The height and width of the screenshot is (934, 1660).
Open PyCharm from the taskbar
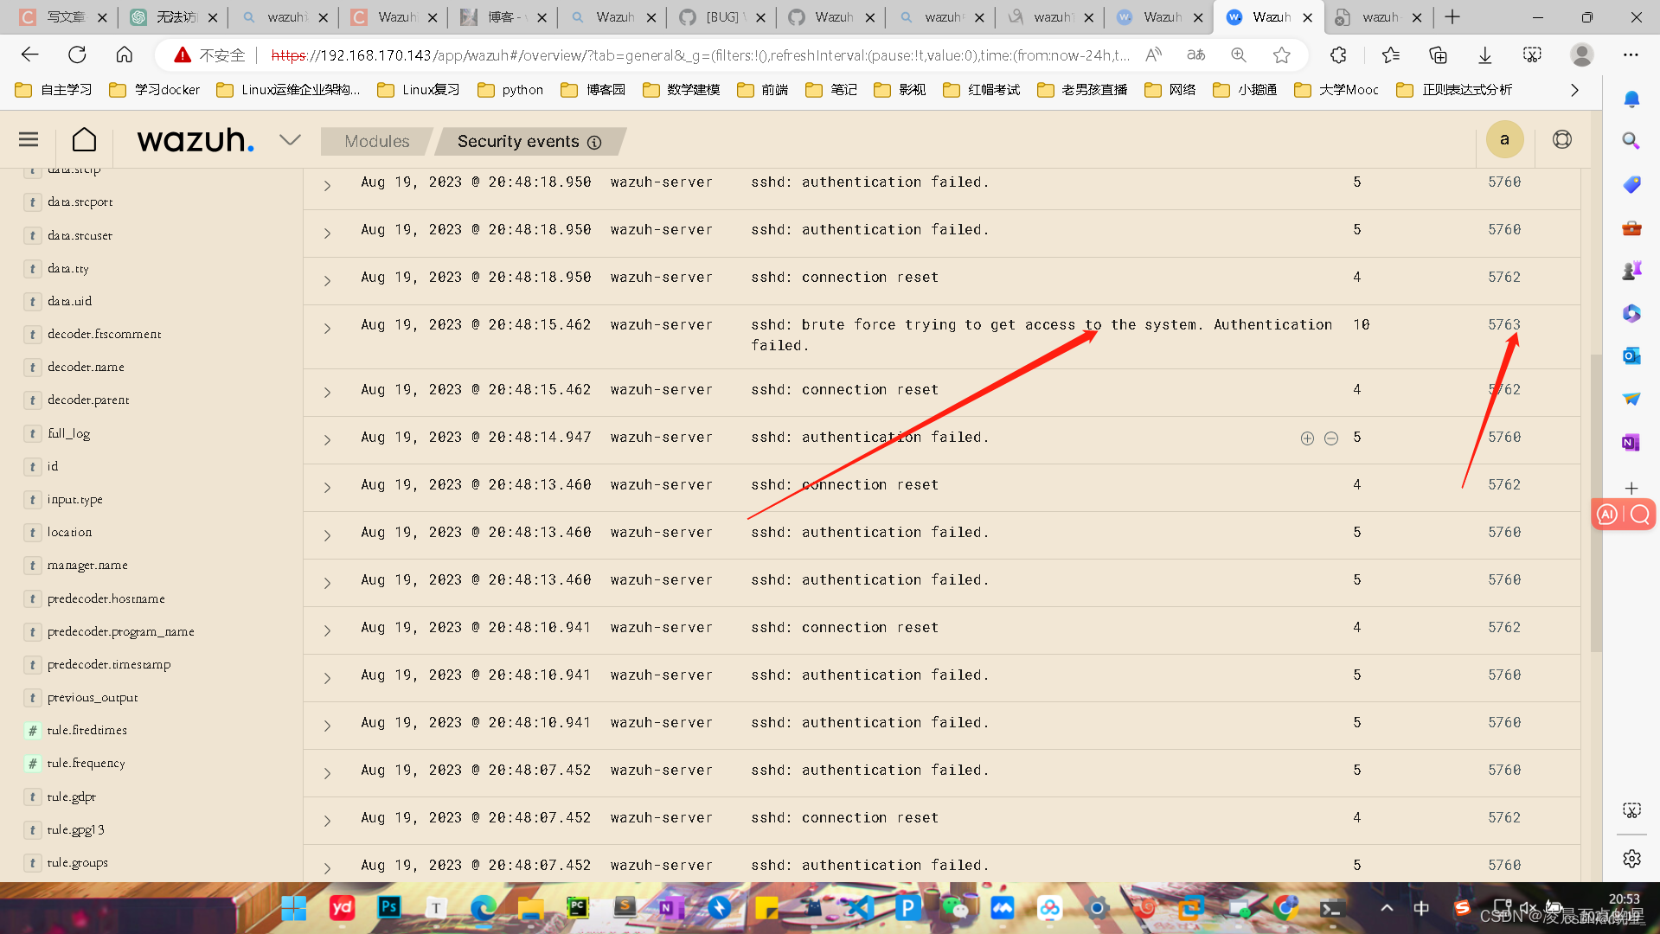coord(577,907)
